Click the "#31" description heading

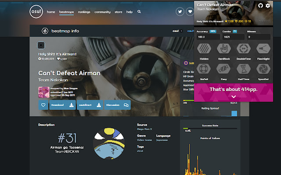(x=67, y=138)
